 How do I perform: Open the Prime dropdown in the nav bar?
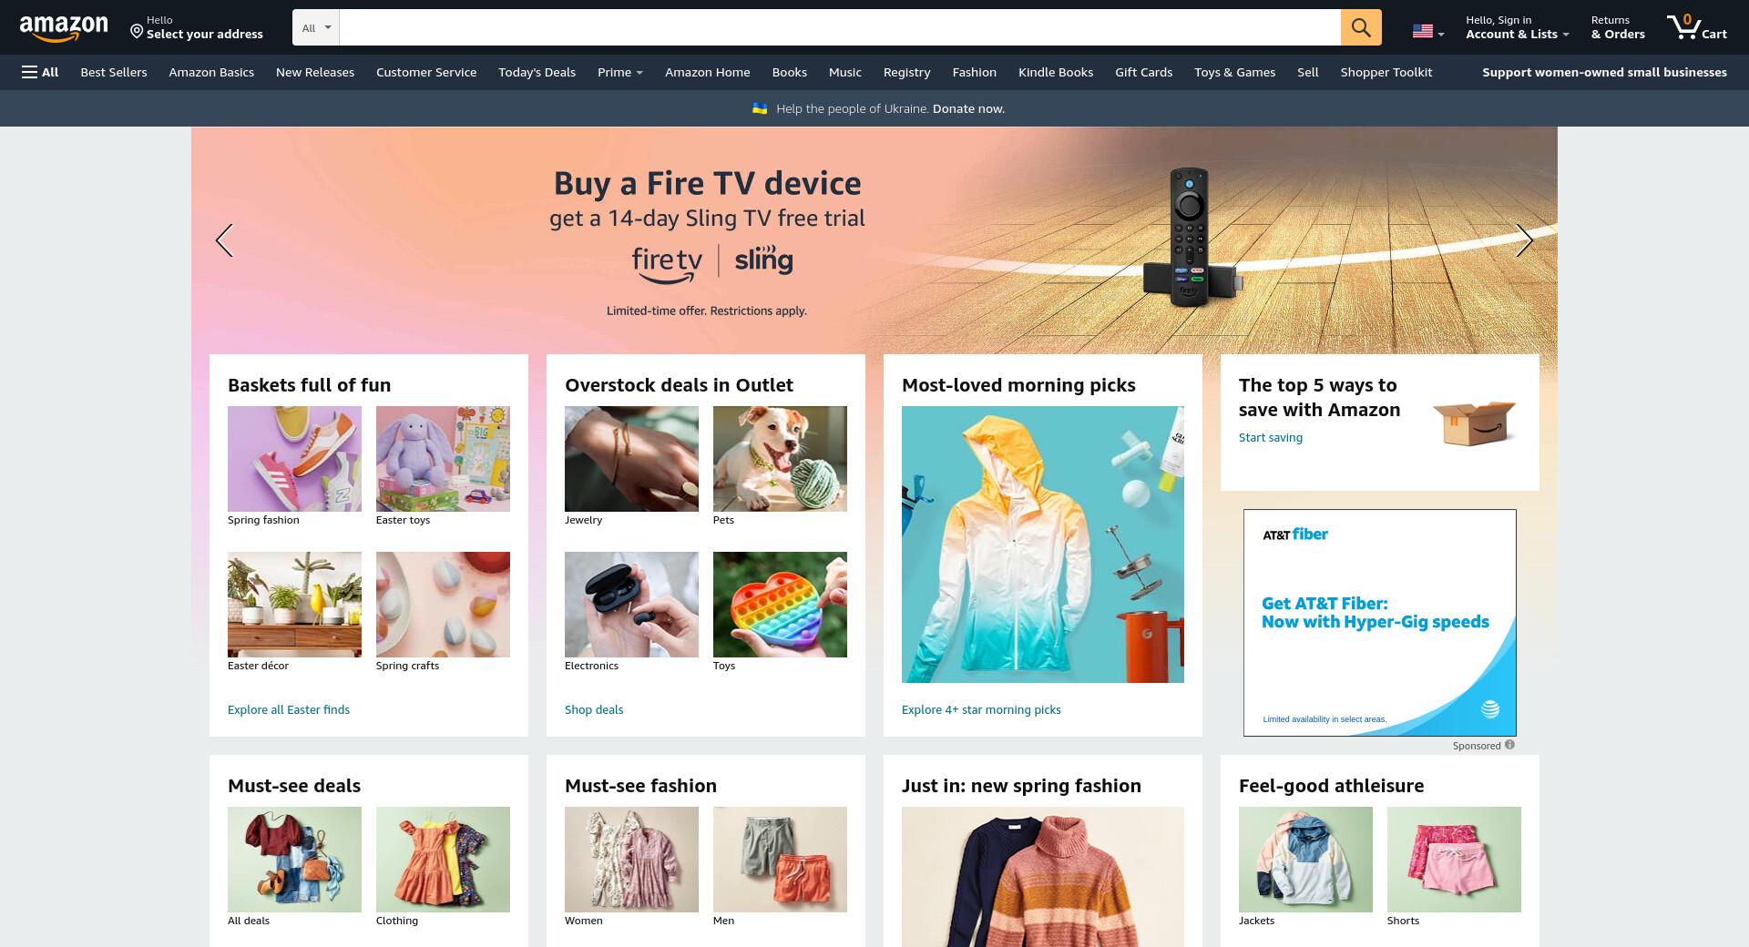(x=619, y=72)
